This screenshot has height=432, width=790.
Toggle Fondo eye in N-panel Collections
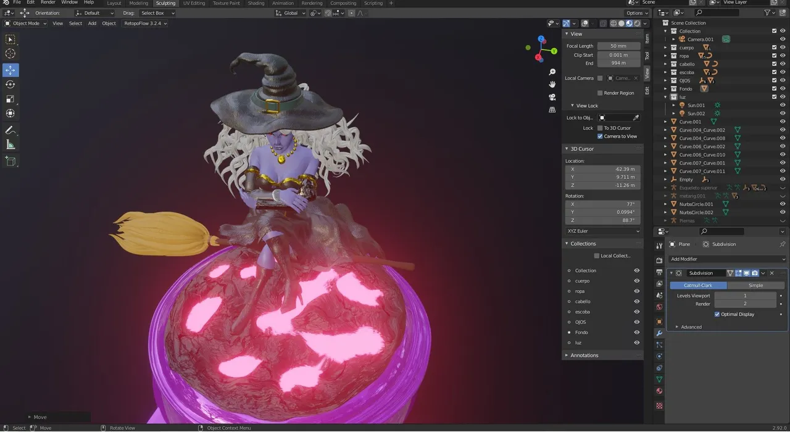[x=637, y=332]
